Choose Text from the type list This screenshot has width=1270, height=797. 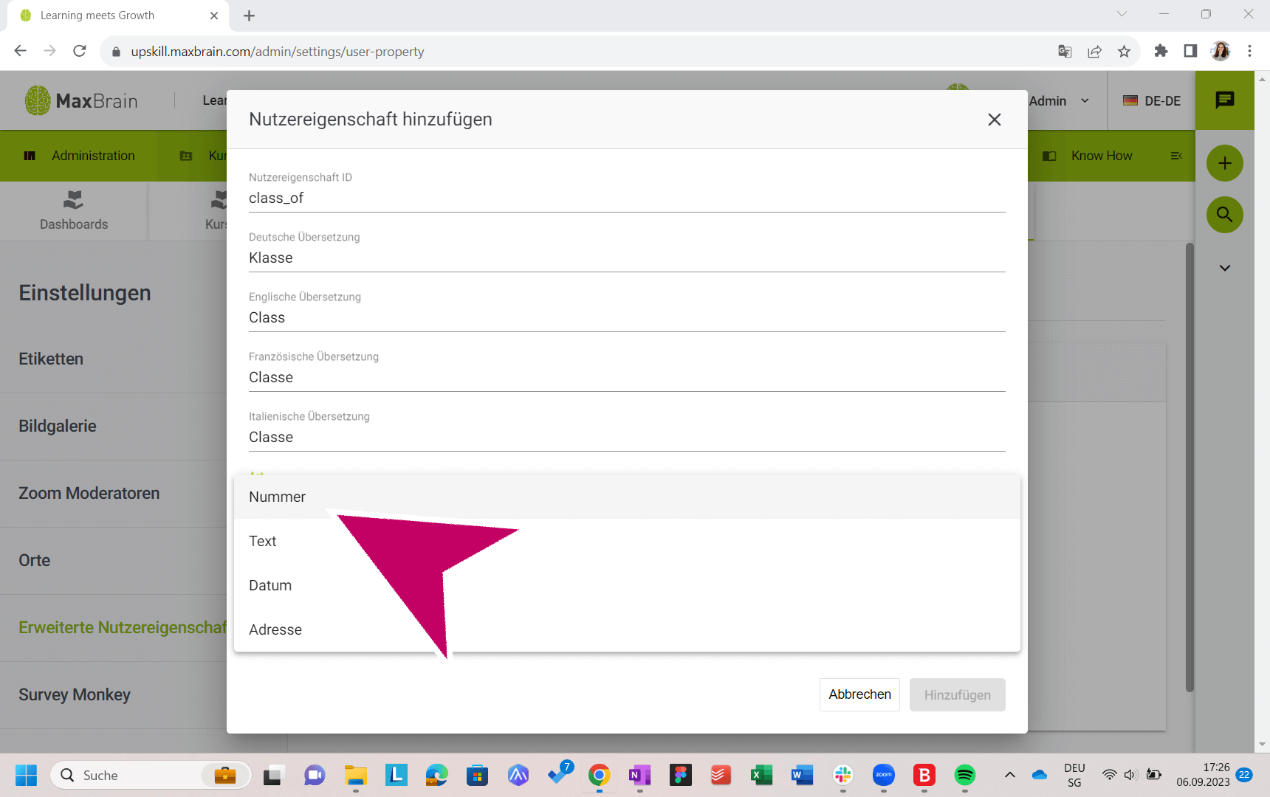pyautogui.click(x=627, y=541)
